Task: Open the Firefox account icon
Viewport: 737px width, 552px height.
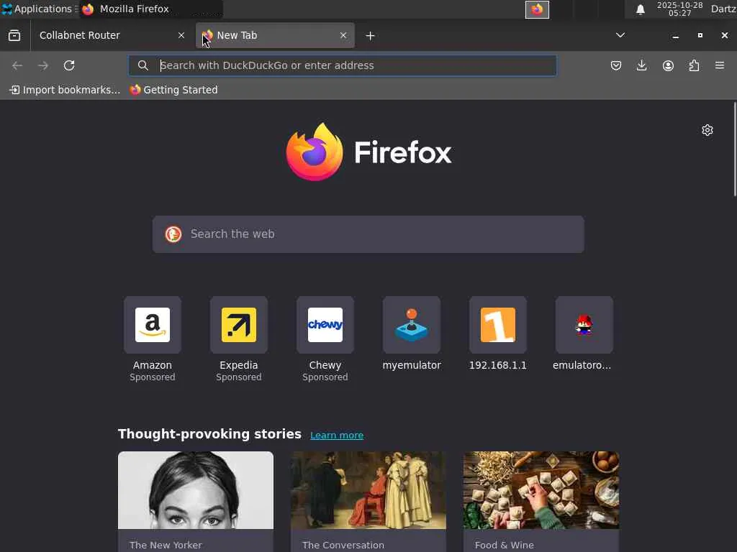Action: (668, 65)
